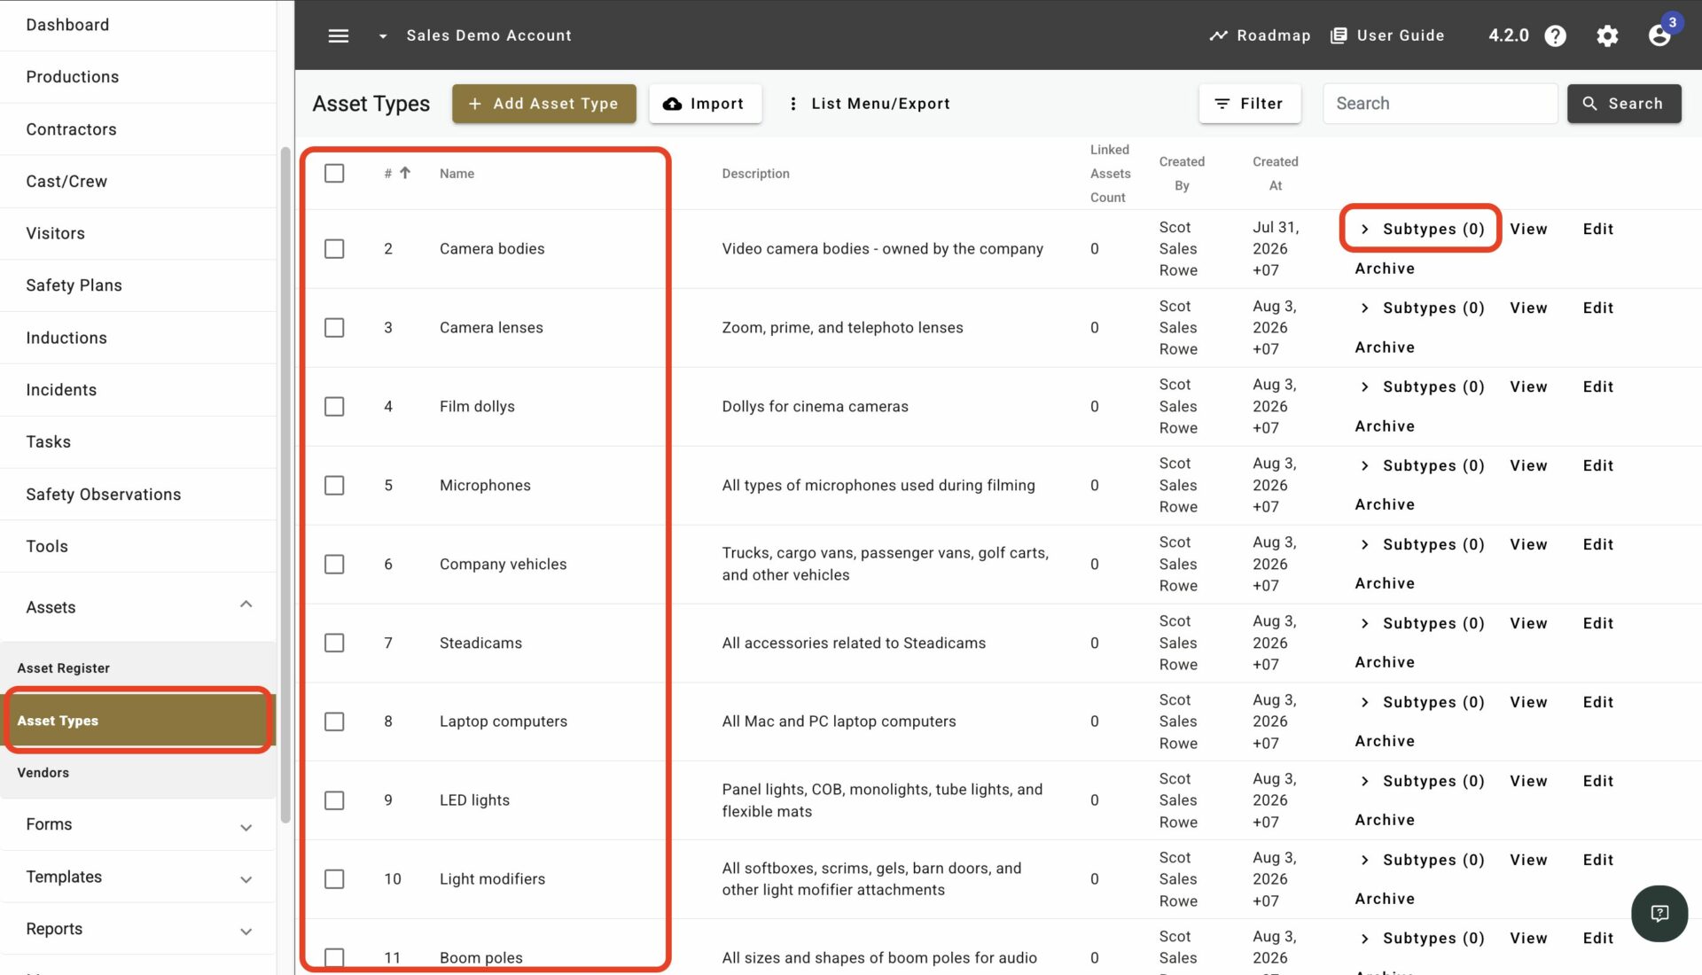Check the Camera bodies row checkbox
This screenshot has width=1702, height=975.
334,249
